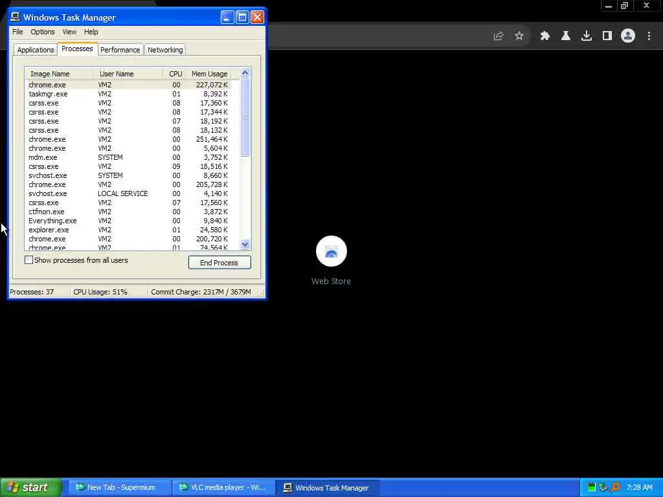Switch to VLC media player taskbar button
Viewport: 663px width, 497px height.
click(223, 487)
